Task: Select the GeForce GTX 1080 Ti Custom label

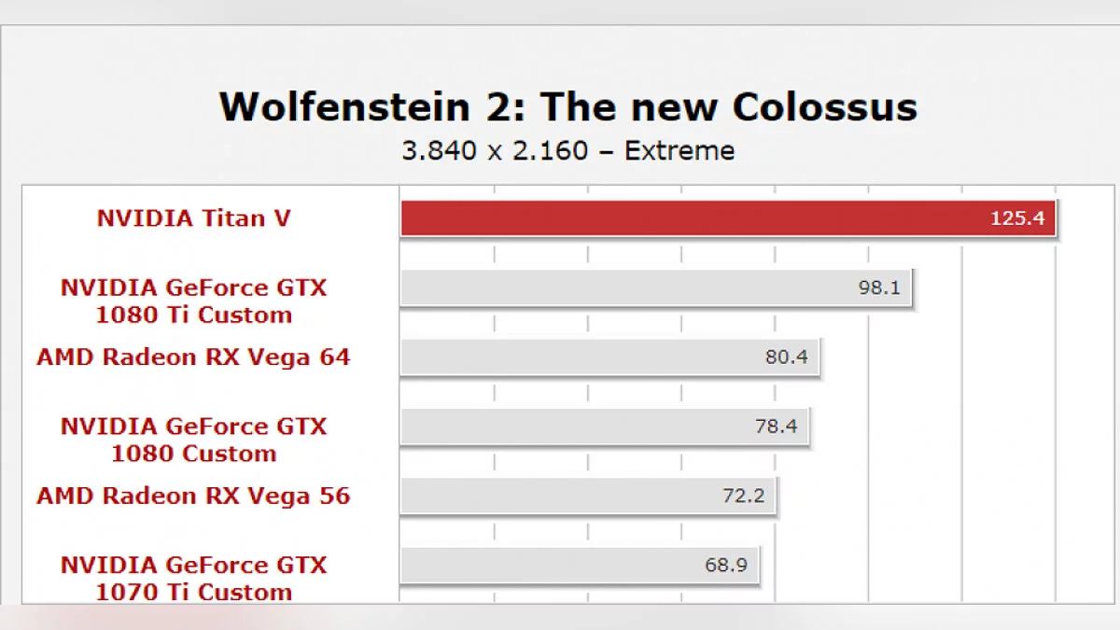Action: 194,301
